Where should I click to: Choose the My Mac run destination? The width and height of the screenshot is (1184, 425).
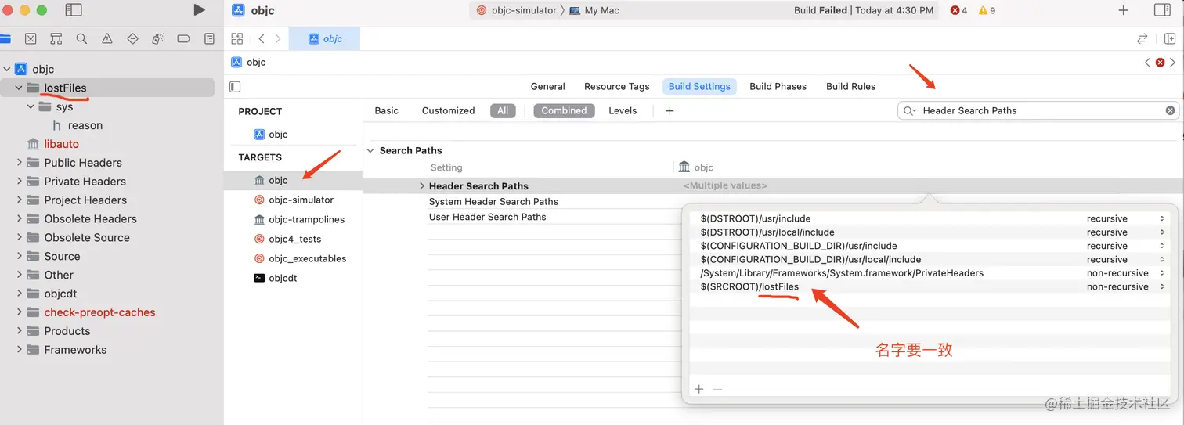coord(594,10)
